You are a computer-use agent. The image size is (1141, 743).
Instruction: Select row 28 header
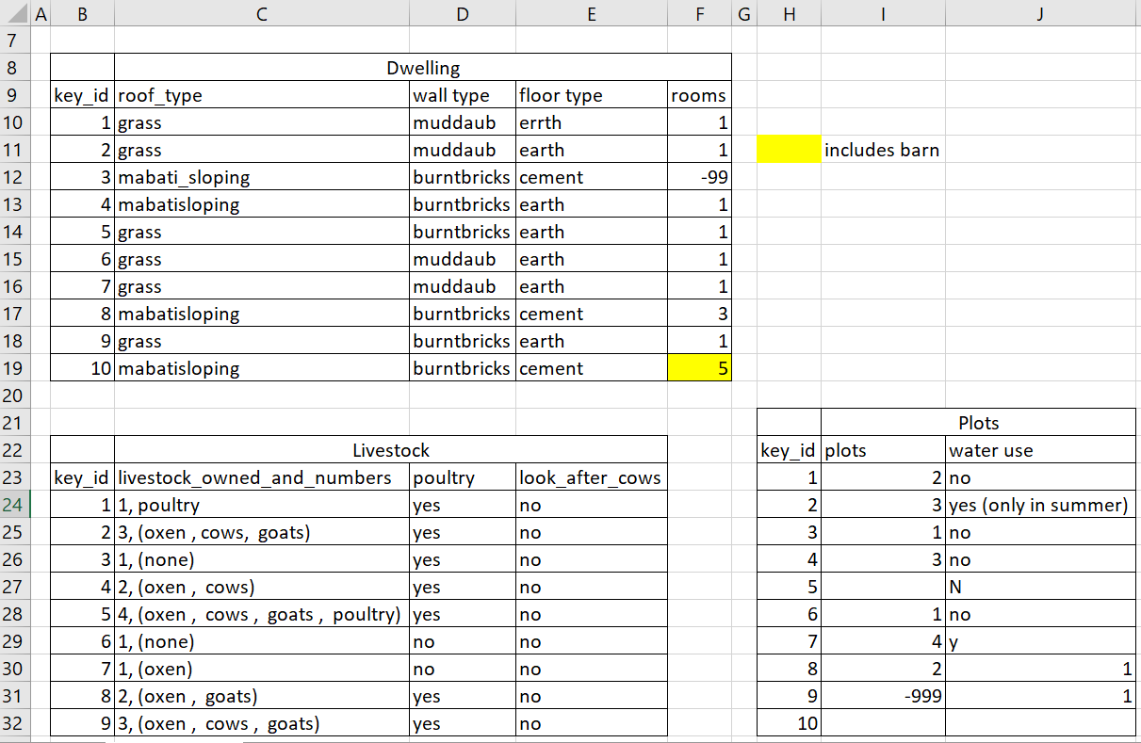click(15, 614)
